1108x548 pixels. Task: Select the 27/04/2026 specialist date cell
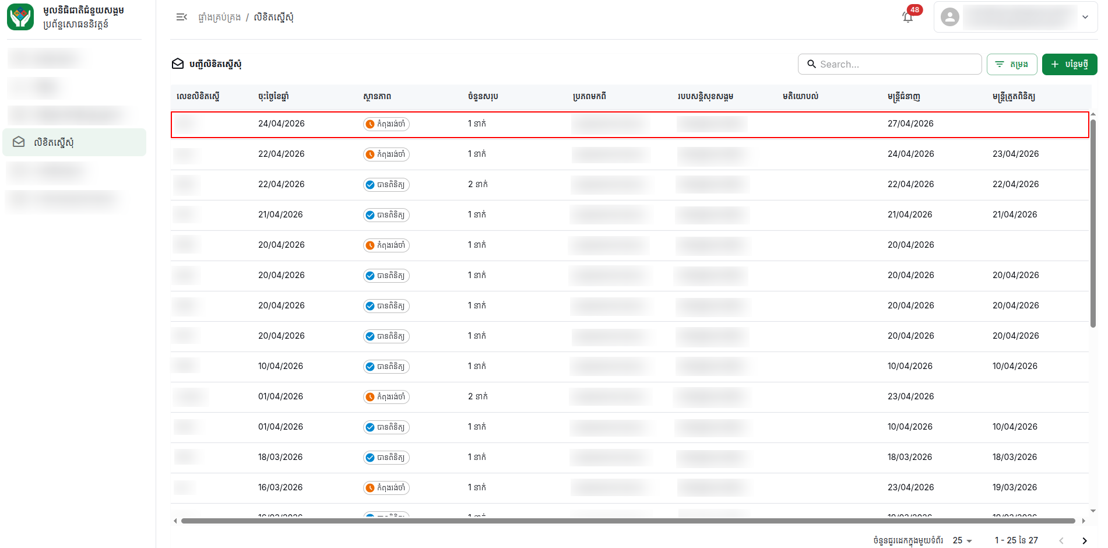pos(910,124)
